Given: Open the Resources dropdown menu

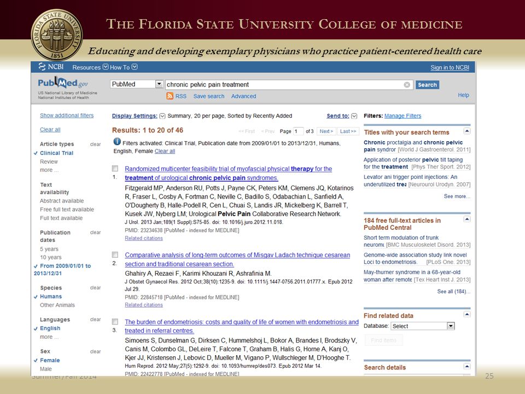Looking at the screenshot, I should point(90,67).
